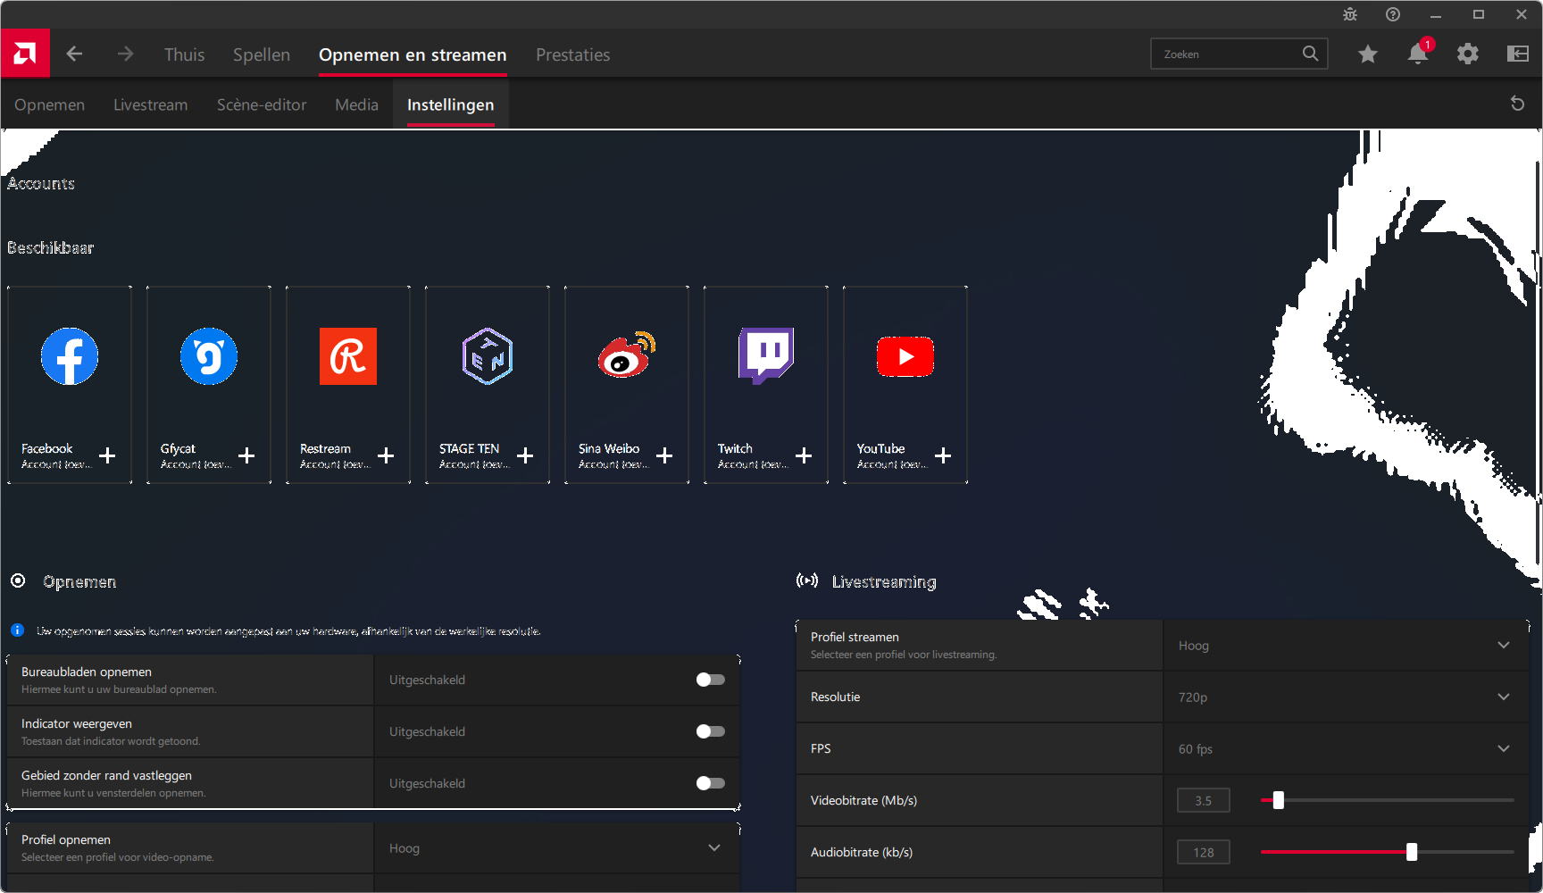Click the YouTube logo

[x=905, y=356]
